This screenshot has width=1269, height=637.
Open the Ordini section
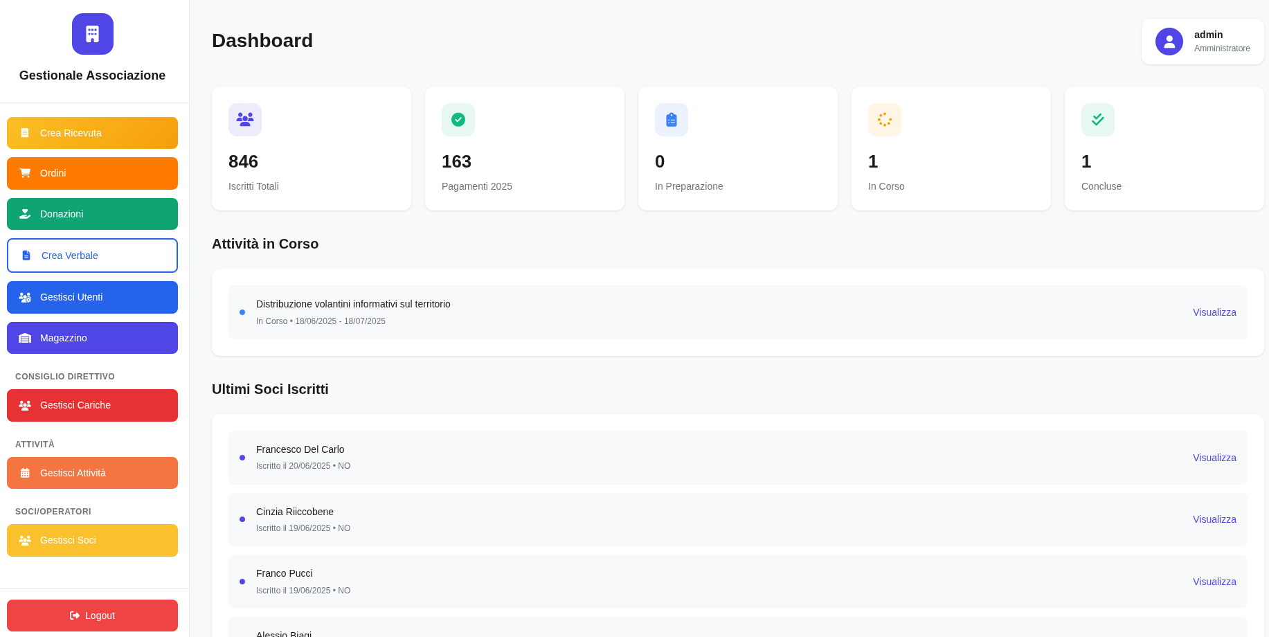pyautogui.click(x=92, y=173)
